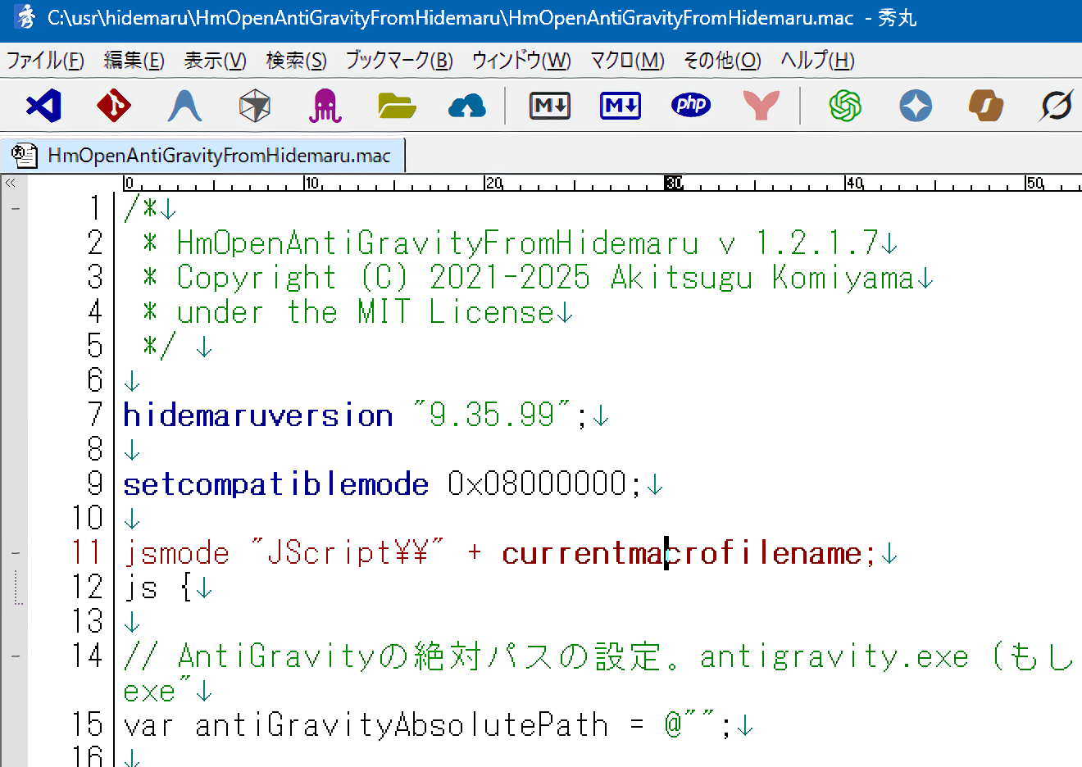Click the blue PHP oval icon
1082x767 pixels.
pyautogui.click(x=691, y=105)
